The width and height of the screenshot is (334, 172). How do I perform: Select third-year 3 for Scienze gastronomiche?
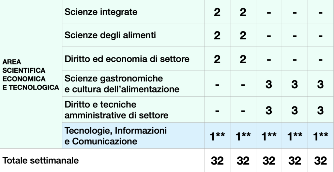click(x=269, y=84)
